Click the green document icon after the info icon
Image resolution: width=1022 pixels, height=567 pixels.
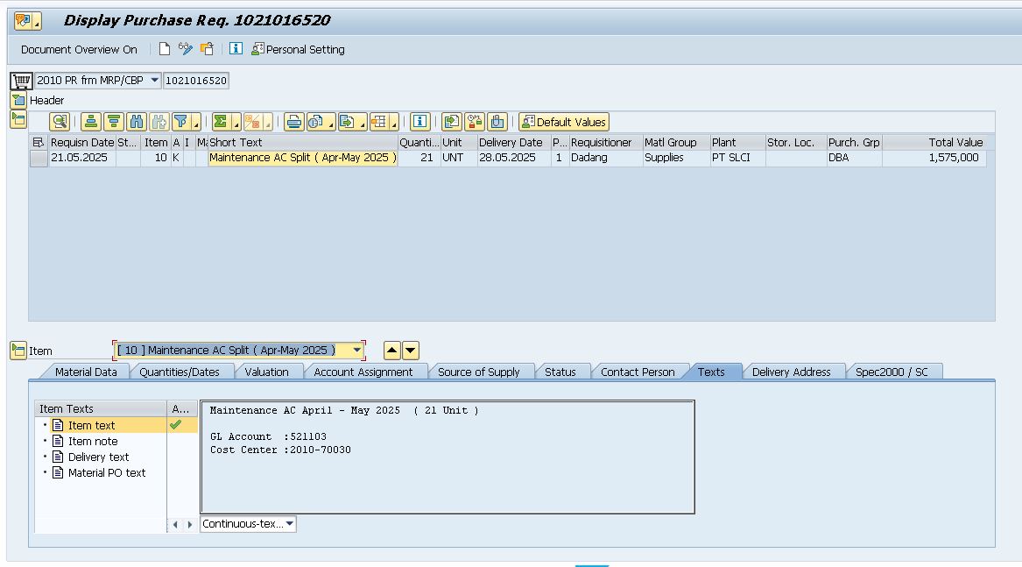[452, 122]
